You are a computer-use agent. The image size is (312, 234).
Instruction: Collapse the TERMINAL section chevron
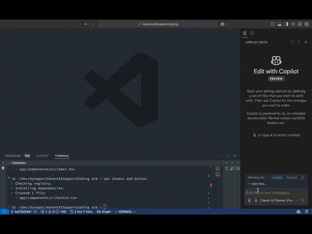[8, 163]
